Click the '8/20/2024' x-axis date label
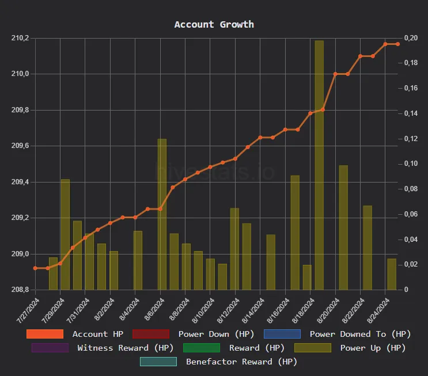Viewport: 428px width, 376px height. (328, 310)
